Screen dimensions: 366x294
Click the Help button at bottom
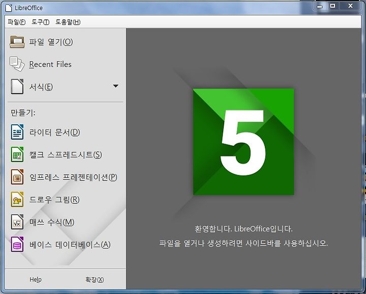coord(36,280)
